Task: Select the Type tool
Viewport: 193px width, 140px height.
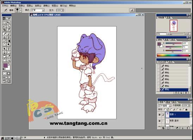Action: 8,49
